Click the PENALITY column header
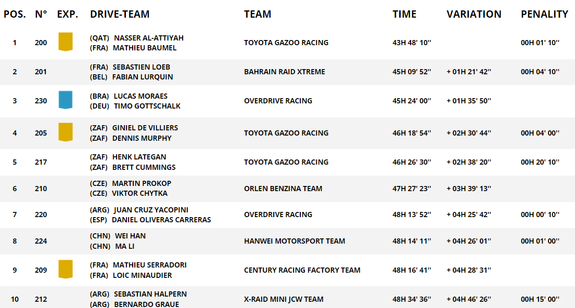This screenshot has width=575, height=308. click(x=545, y=14)
